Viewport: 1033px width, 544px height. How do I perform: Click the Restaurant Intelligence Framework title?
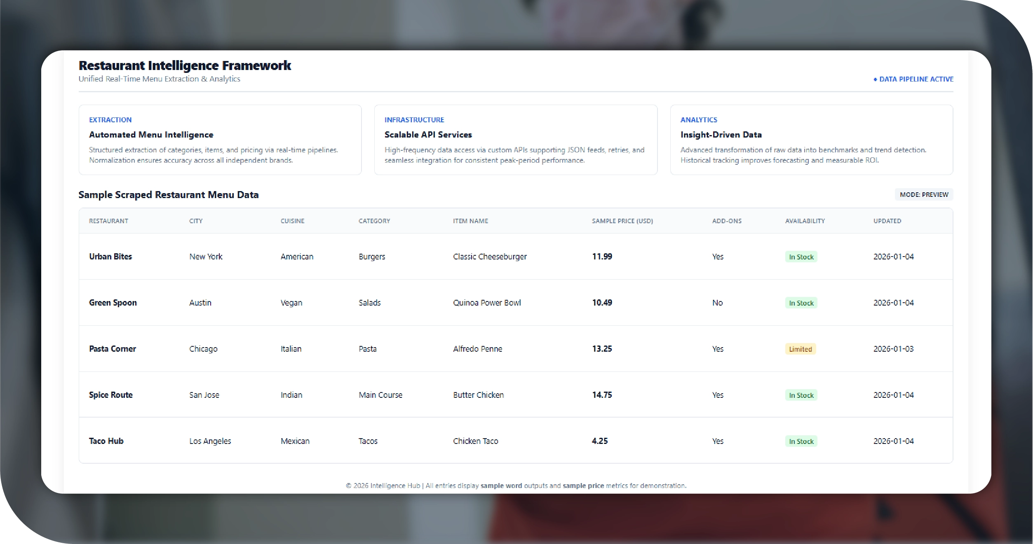tap(185, 65)
